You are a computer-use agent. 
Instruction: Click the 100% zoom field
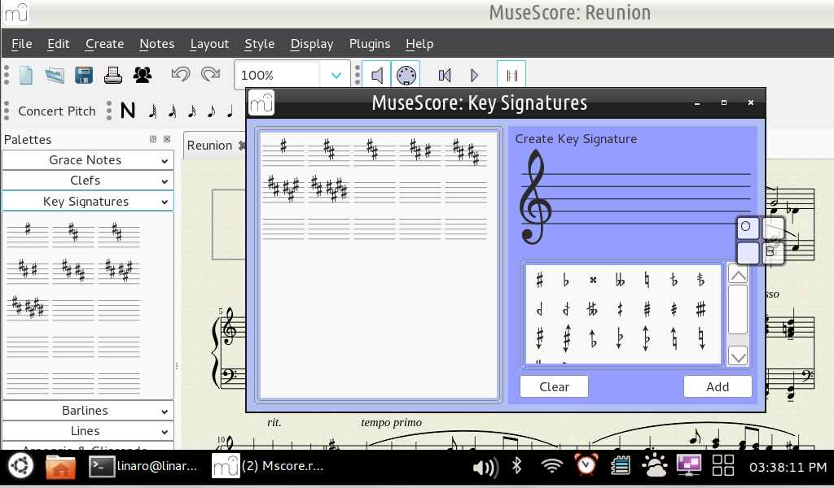click(279, 76)
